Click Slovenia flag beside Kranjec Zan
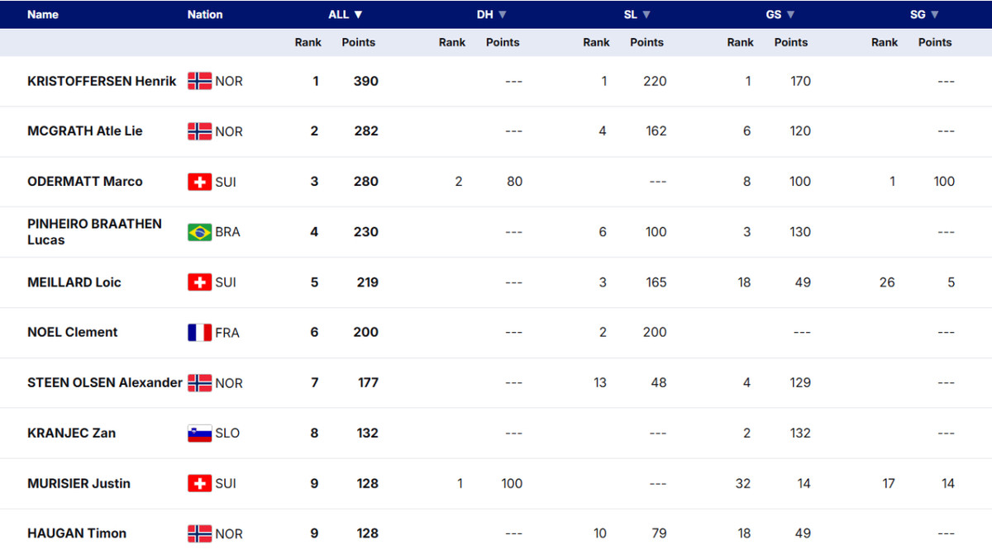992x559 pixels. coord(199,433)
